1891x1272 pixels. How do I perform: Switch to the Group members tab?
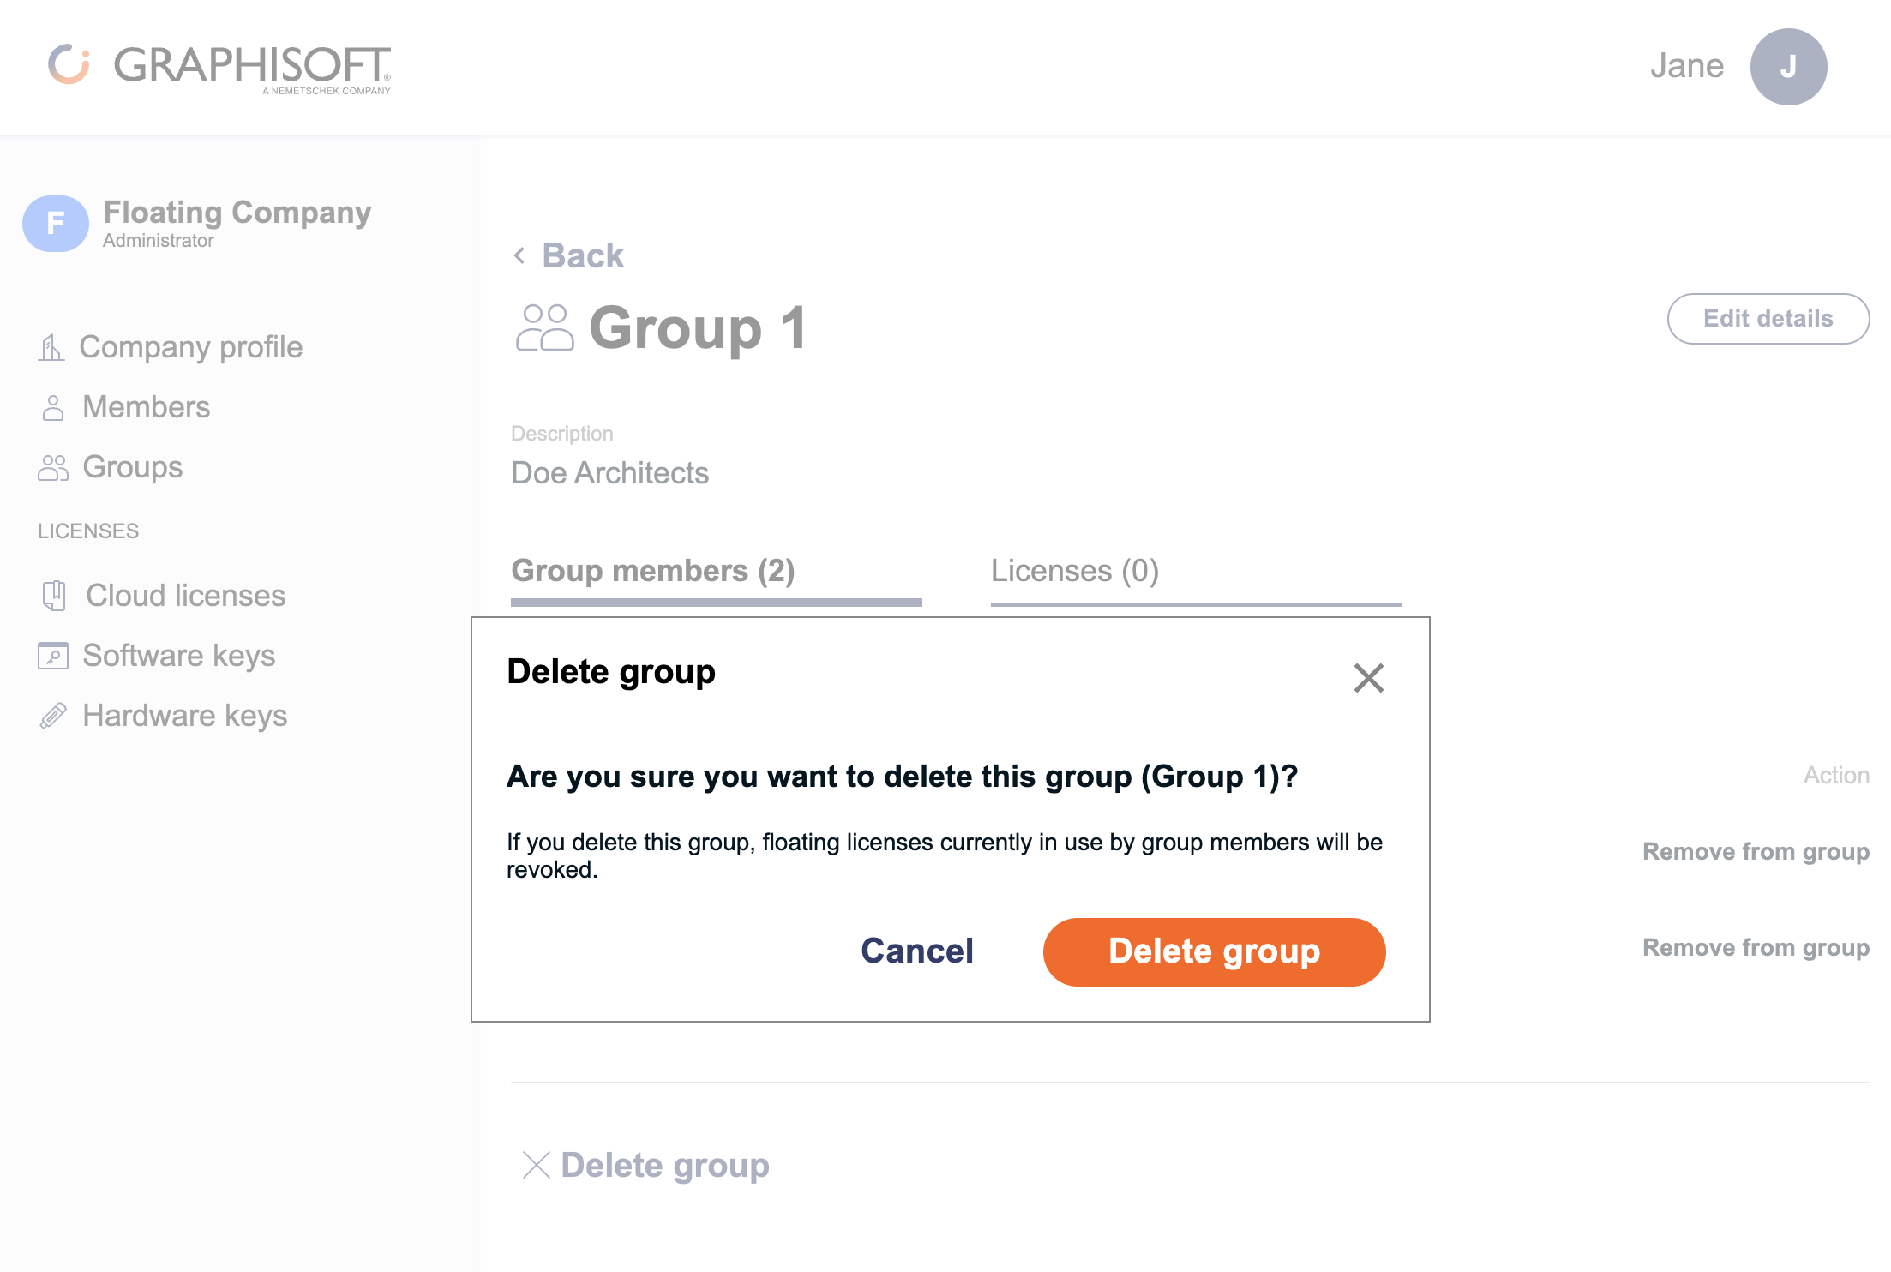click(x=652, y=571)
